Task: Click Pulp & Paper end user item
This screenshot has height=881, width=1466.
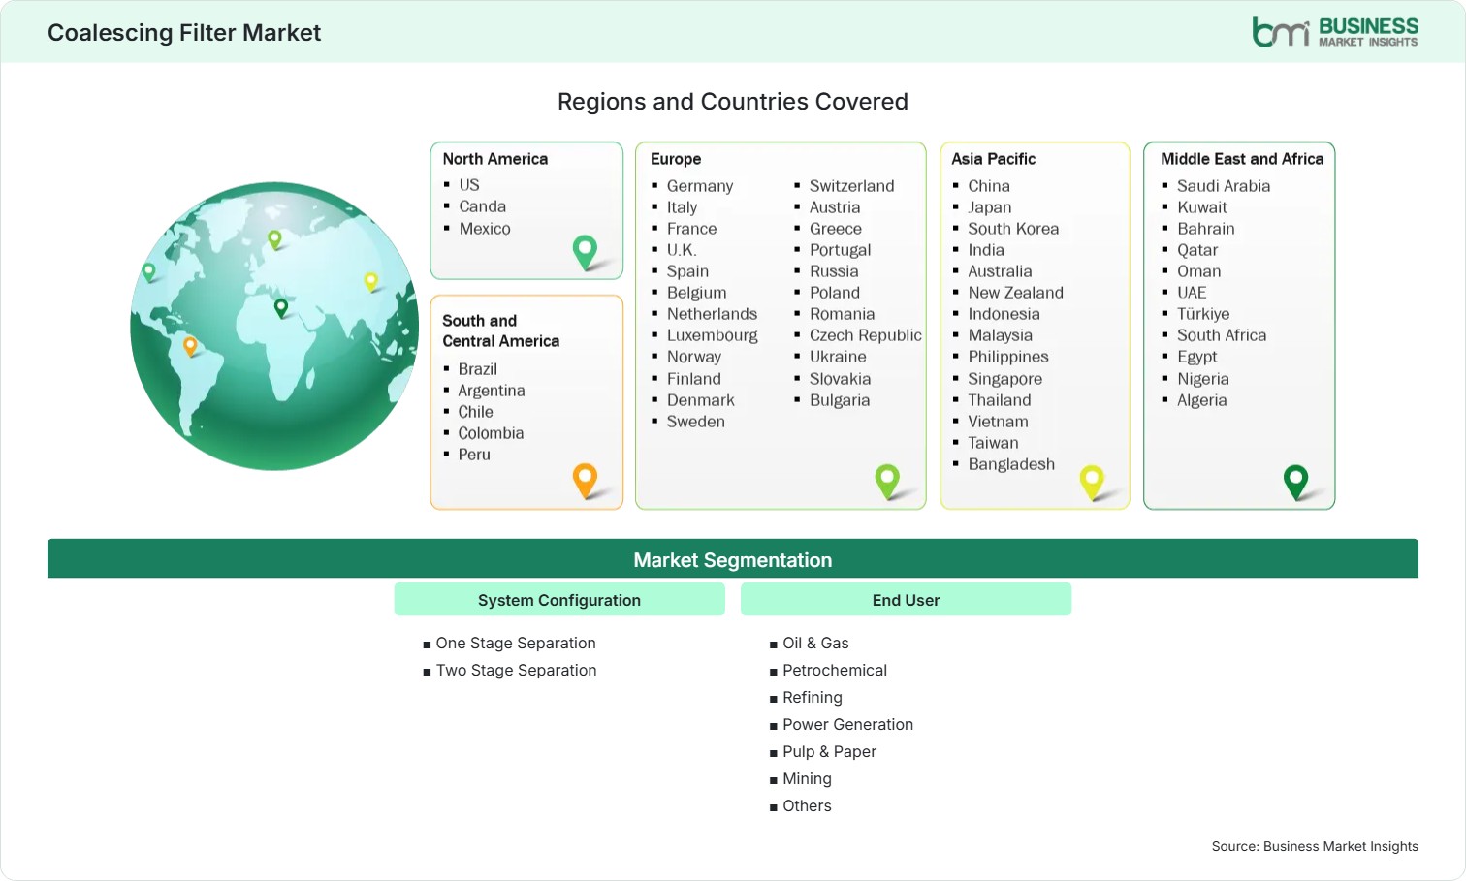Action: [x=830, y=751]
